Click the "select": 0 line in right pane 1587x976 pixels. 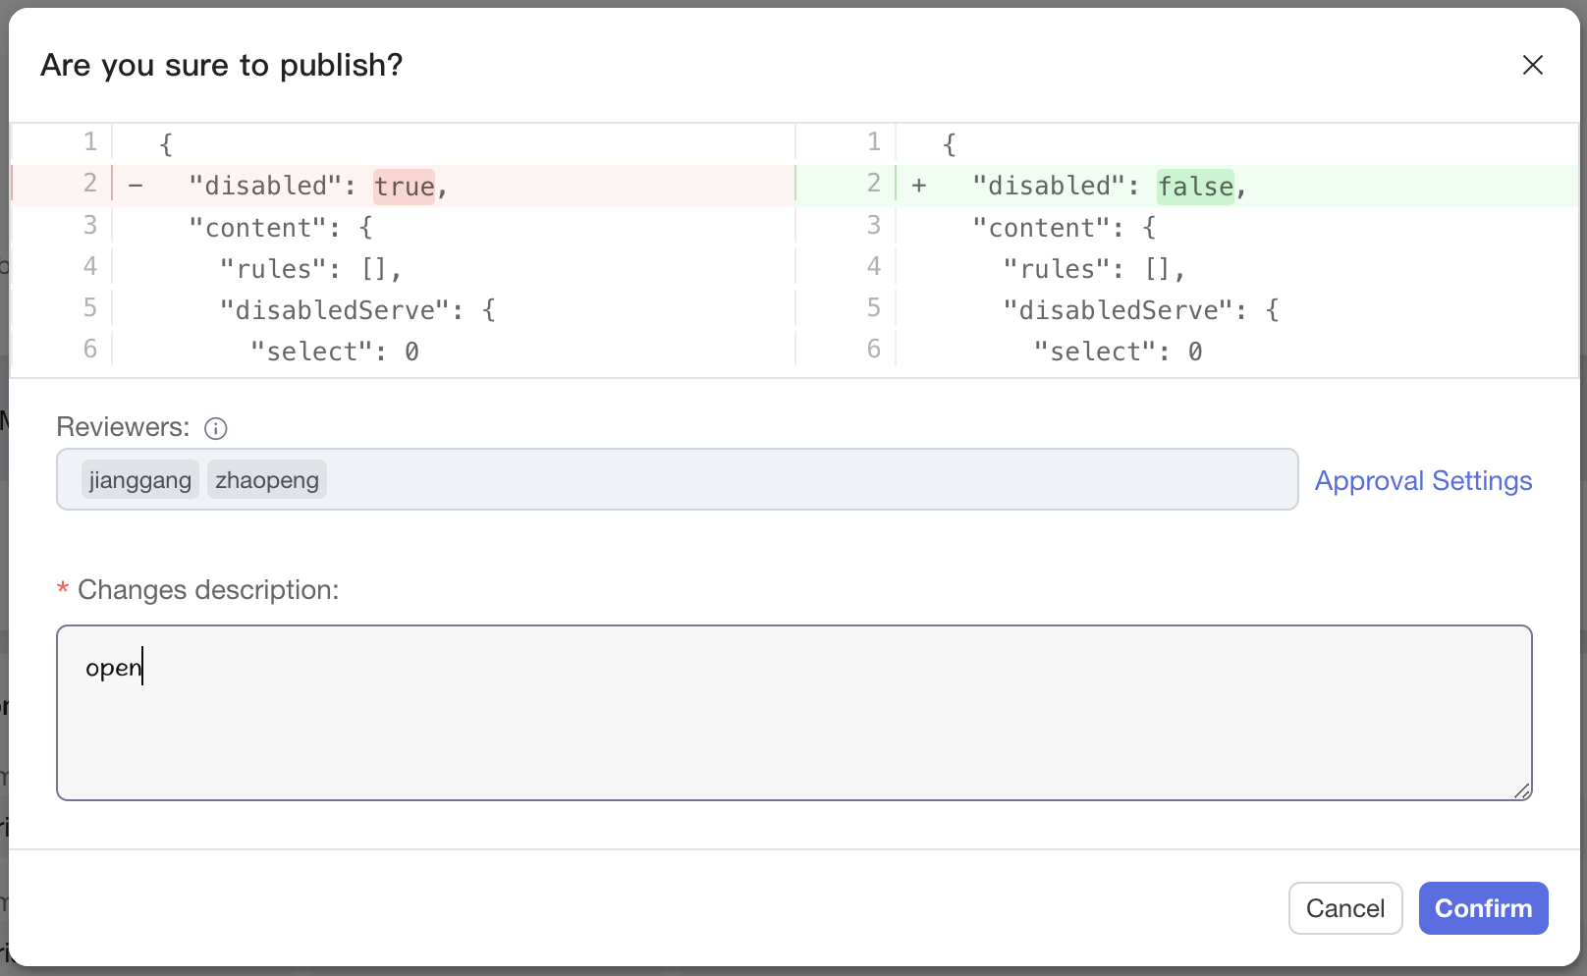coord(1117,352)
